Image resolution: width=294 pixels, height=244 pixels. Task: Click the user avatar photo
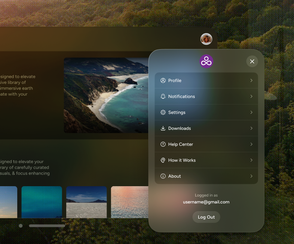pyautogui.click(x=206, y=39)
